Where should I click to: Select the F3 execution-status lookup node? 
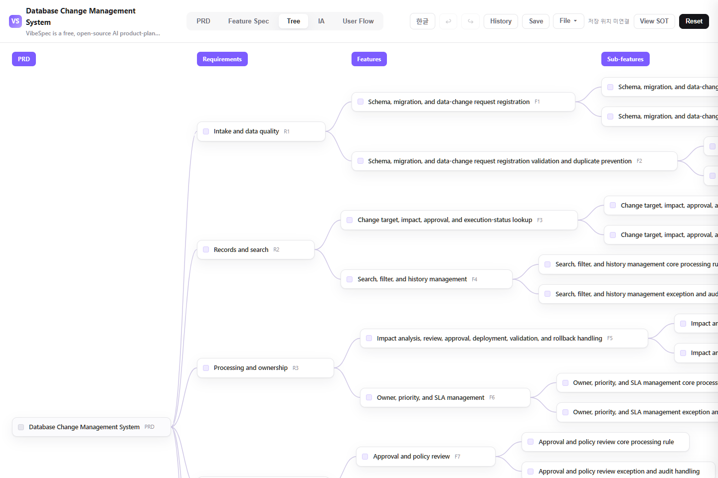click(459, 220)
